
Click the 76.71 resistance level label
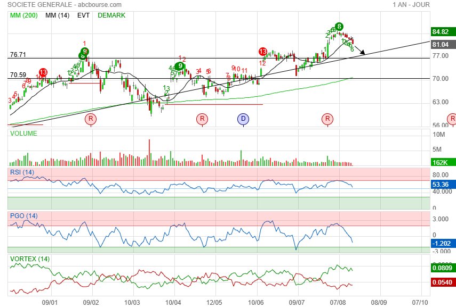(x=18, y=54)
